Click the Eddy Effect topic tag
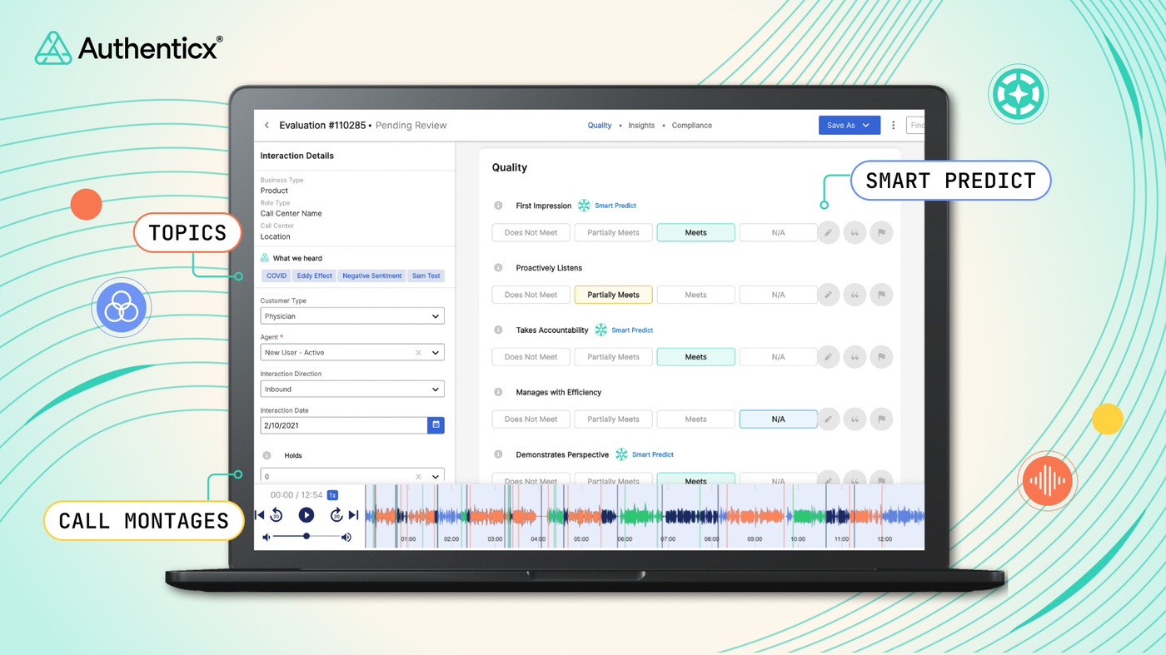Viewport: 1166px width, 655px height. (x=315, y=275)
